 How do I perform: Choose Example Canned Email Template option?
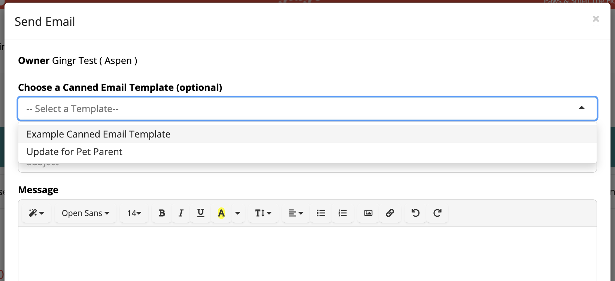tap(307, 134)
